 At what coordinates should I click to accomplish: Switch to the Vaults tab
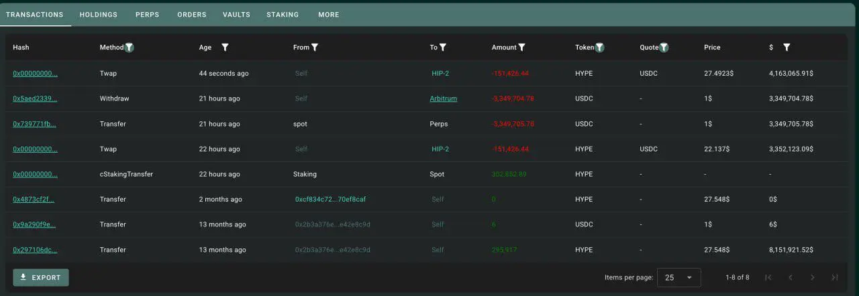[x=236, y=15]
